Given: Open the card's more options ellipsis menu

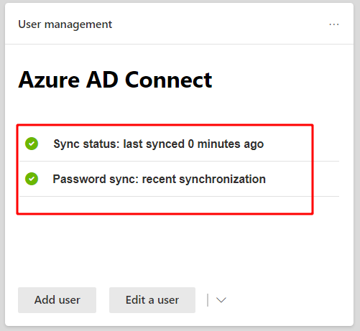Looking at the screenshot, I should click(334, 24).
